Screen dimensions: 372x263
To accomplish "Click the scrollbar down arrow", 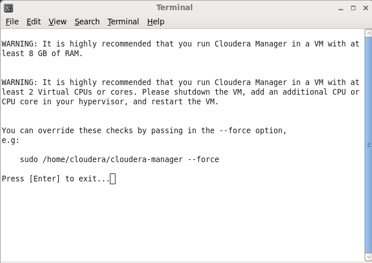I will click(369, 257).
